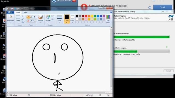This screenshot has height=98, width=175.
Task: Click Paint vertical scrollbar down arrow
Action: 111,90
